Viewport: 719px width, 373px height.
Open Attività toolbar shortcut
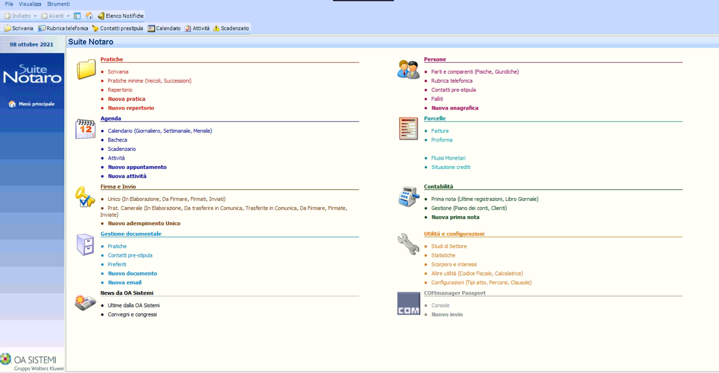point(197,28)
